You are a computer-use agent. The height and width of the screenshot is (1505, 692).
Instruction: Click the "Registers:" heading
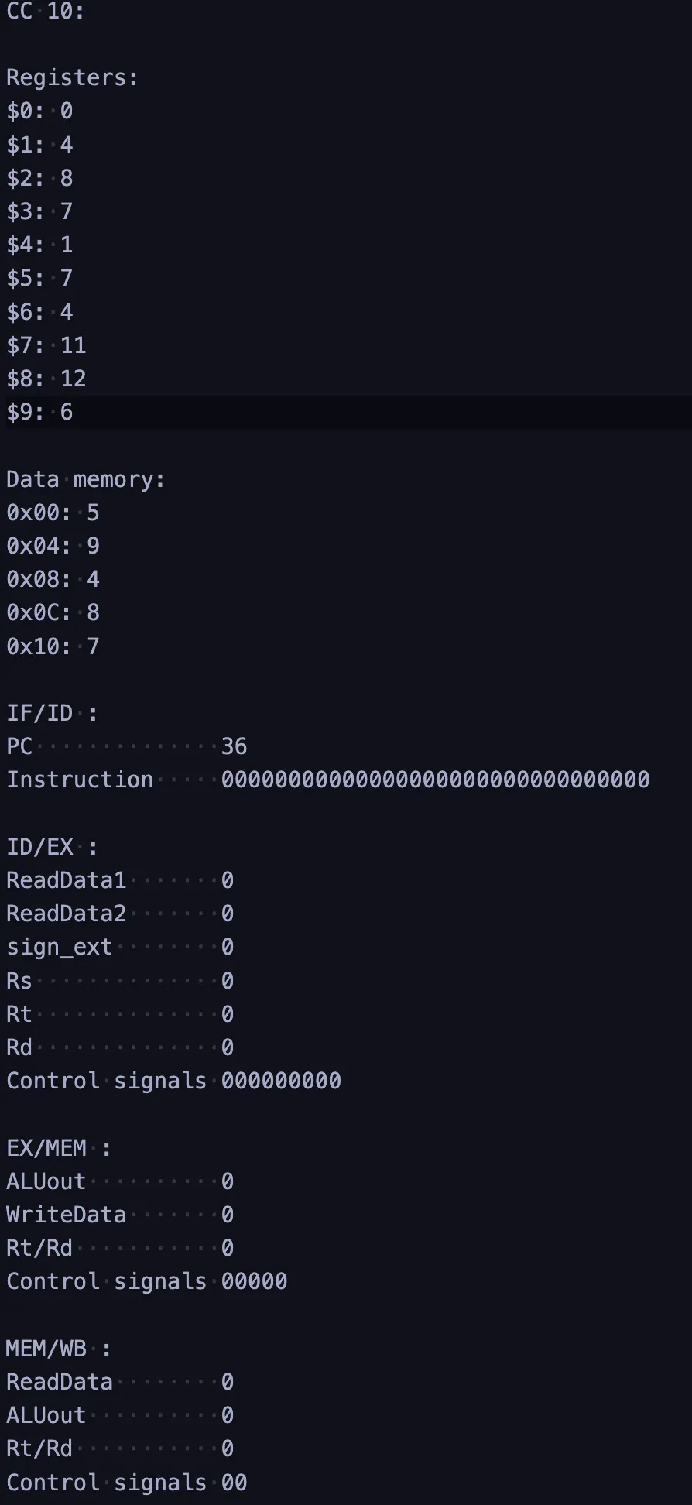pos(72,78)
